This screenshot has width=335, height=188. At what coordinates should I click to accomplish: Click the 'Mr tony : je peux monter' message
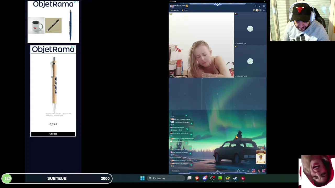181,119
